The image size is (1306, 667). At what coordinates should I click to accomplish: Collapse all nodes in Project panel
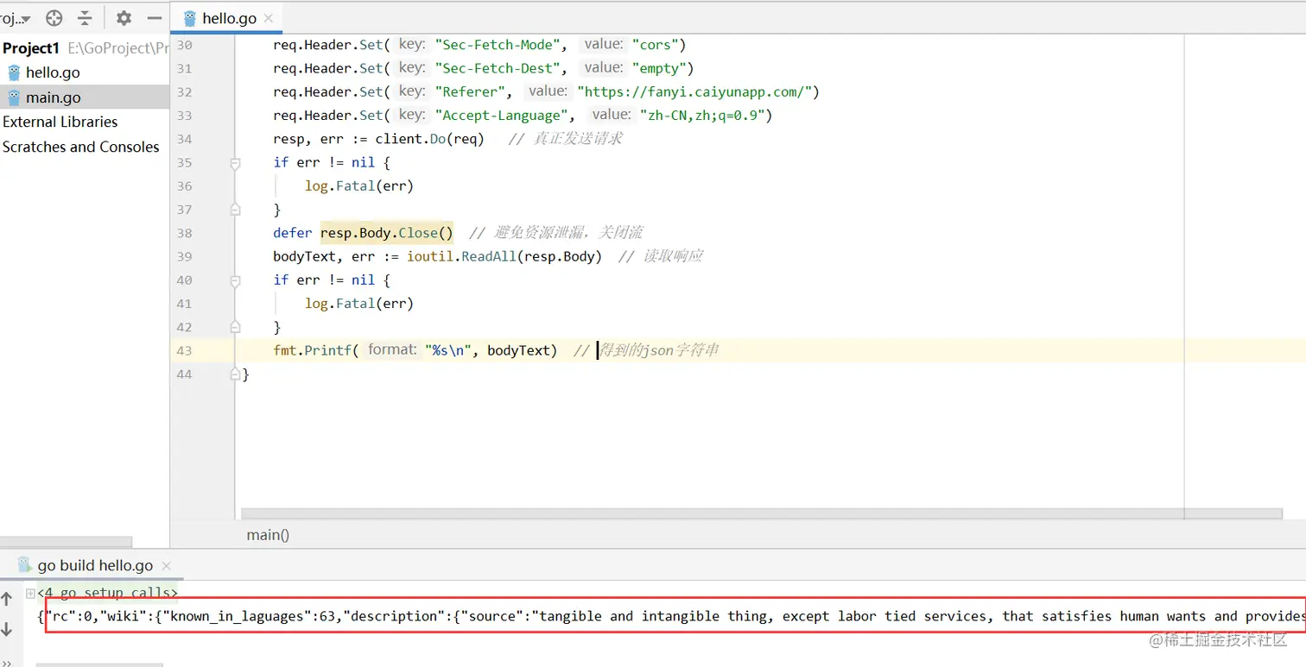pos(85,18)
